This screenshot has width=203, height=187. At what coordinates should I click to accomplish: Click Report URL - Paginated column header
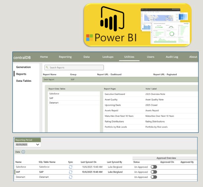coord(165,75)
